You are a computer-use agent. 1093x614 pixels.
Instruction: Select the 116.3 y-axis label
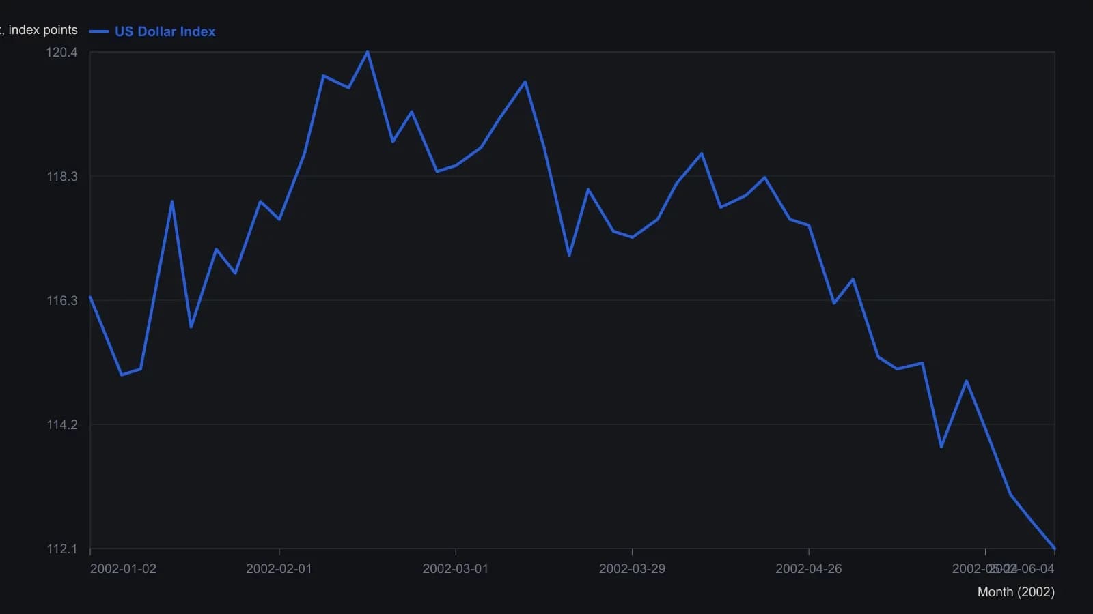point(62,301)
